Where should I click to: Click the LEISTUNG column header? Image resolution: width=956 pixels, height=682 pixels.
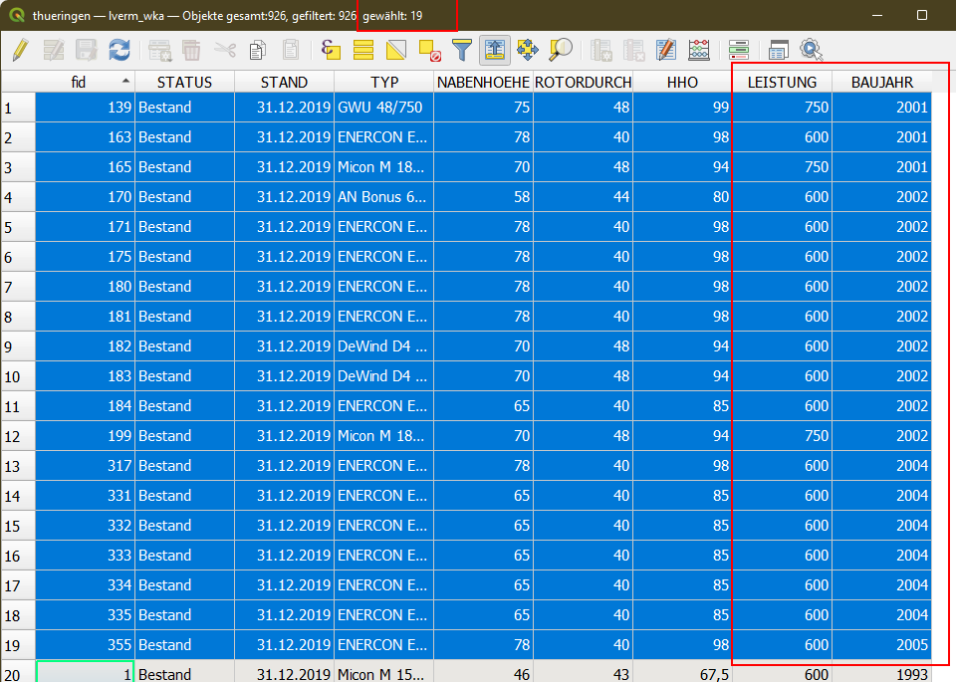click(783, 82)
